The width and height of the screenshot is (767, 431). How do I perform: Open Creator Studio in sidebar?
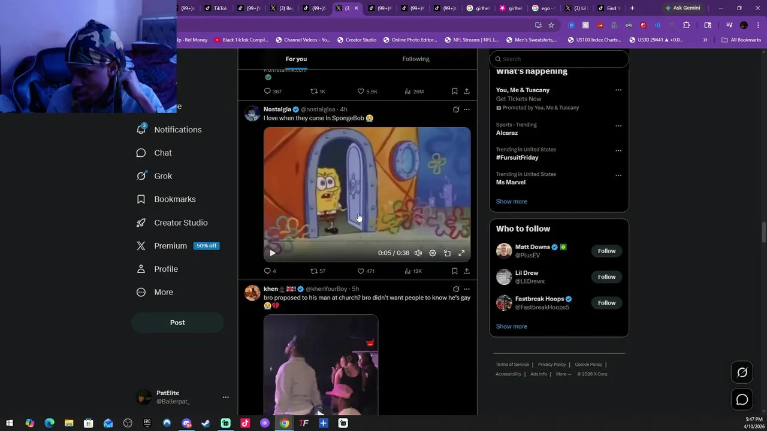point(172,223)
